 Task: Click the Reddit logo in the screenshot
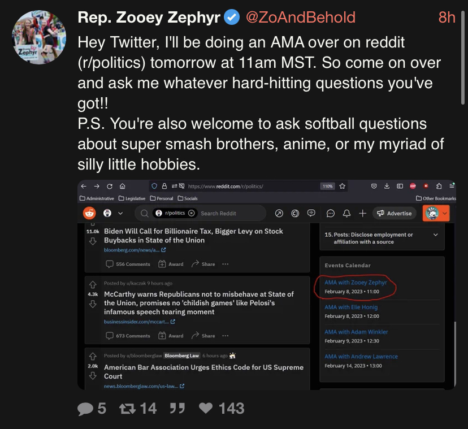[89, 213]
